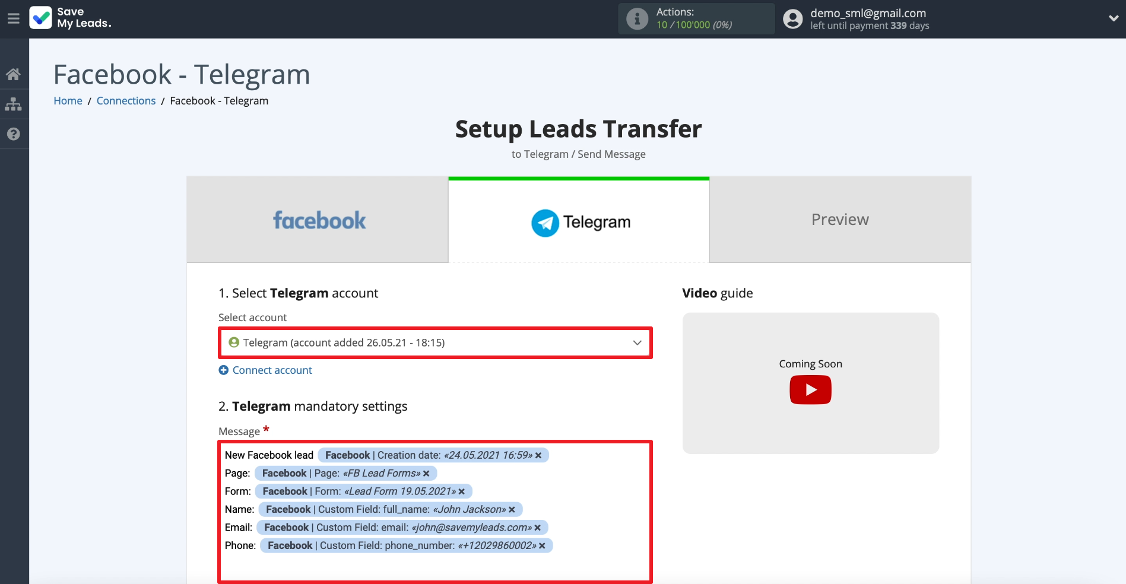Click the Save My Leads logo
The image size is (1126, 584).
coord(71,18)
